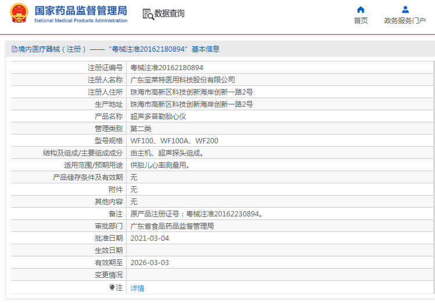Click the 无 value in 其他内容 row
Screen dimensions: 435x304
134,202
